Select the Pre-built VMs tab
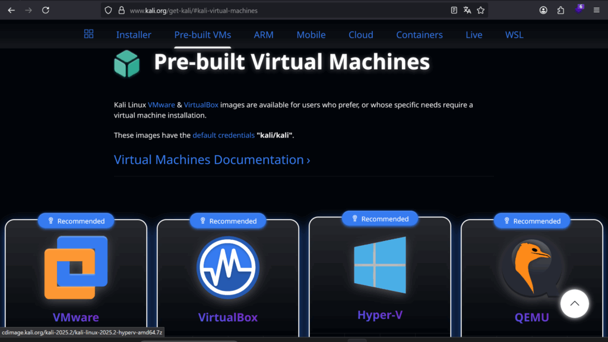Image resolution: width=608 pixels, height=342 pixels. [203, 35]
